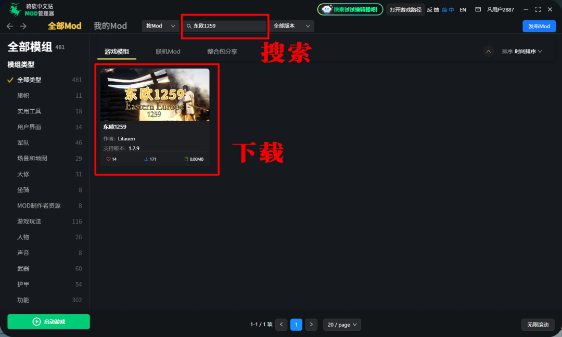Open the mail messages icon

pyautogui.click(x=478, y=10)
